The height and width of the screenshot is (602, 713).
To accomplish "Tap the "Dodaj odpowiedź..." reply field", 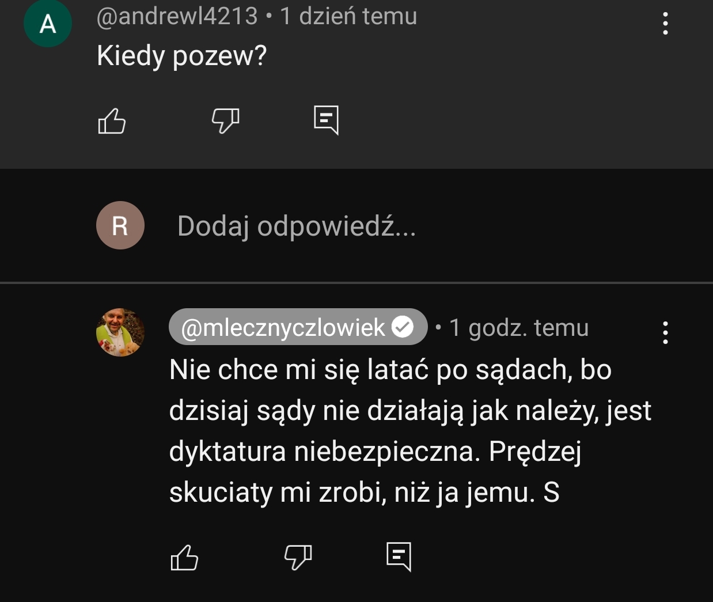I will [x=296, y=226].
